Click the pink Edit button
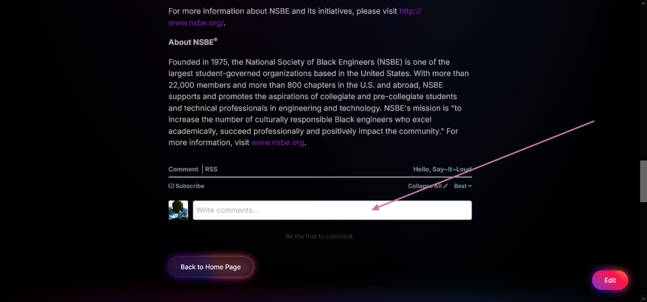647x302 pixels. [610, 280]
